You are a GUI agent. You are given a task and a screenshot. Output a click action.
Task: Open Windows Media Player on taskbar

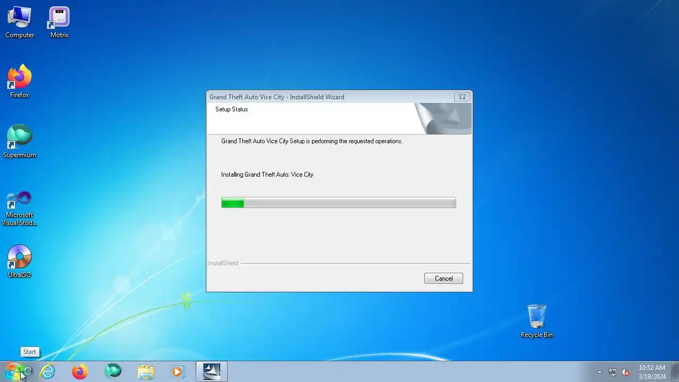point(178,371)
